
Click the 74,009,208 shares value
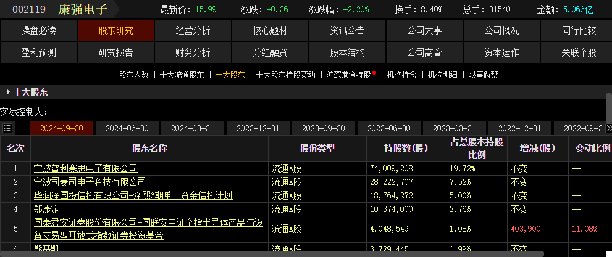pyautogui.click(x=392, y=169)
